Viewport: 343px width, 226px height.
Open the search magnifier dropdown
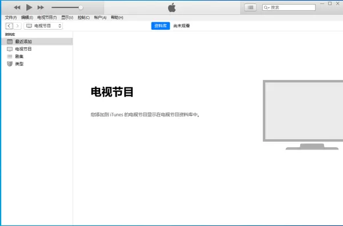pyautogui.click(x=266, y=7)
